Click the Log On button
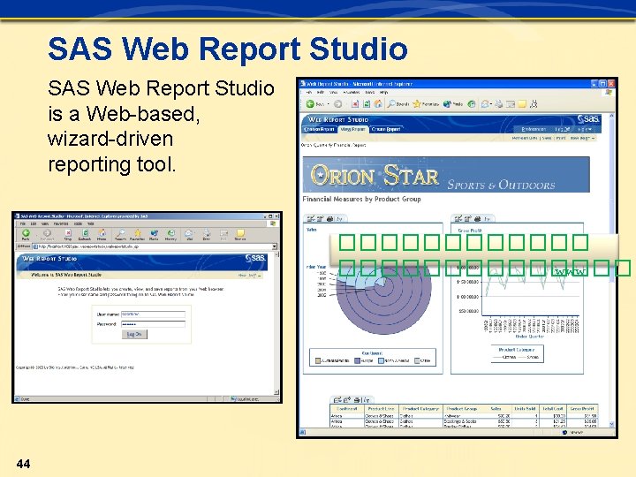This screenshot has height=477, width=636. (134, 334)
